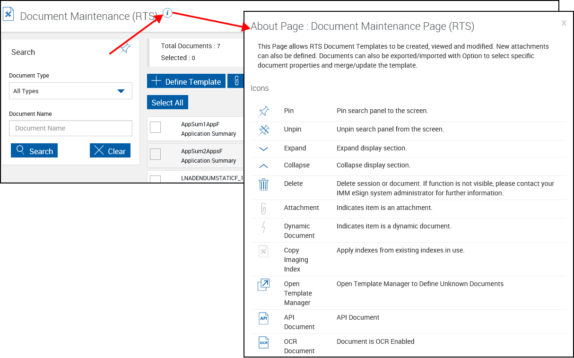Click inside the Document Name input field

[70, 128]
